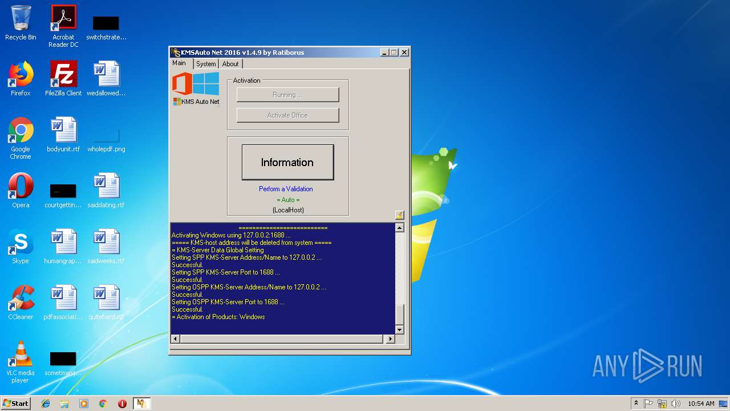Click the Activate Office button

coord(287,115)
